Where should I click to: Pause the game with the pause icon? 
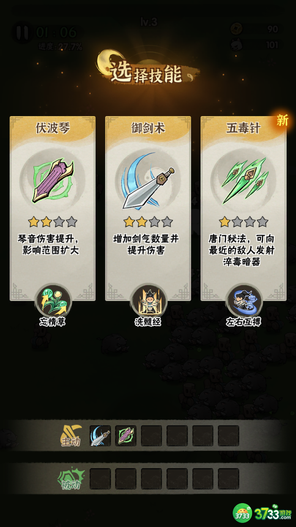click(23, 32)
